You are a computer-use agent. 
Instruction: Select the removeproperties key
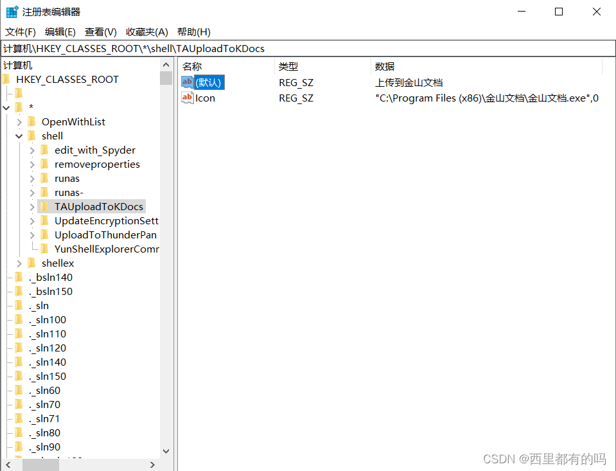[97, 164]
